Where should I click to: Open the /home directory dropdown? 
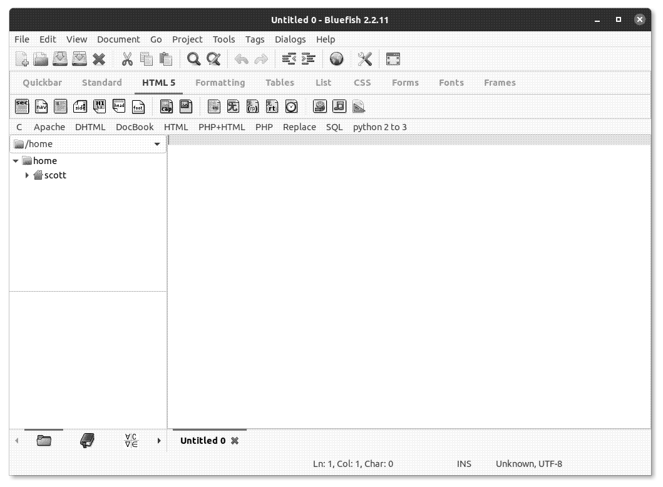(x=88, y=144)
